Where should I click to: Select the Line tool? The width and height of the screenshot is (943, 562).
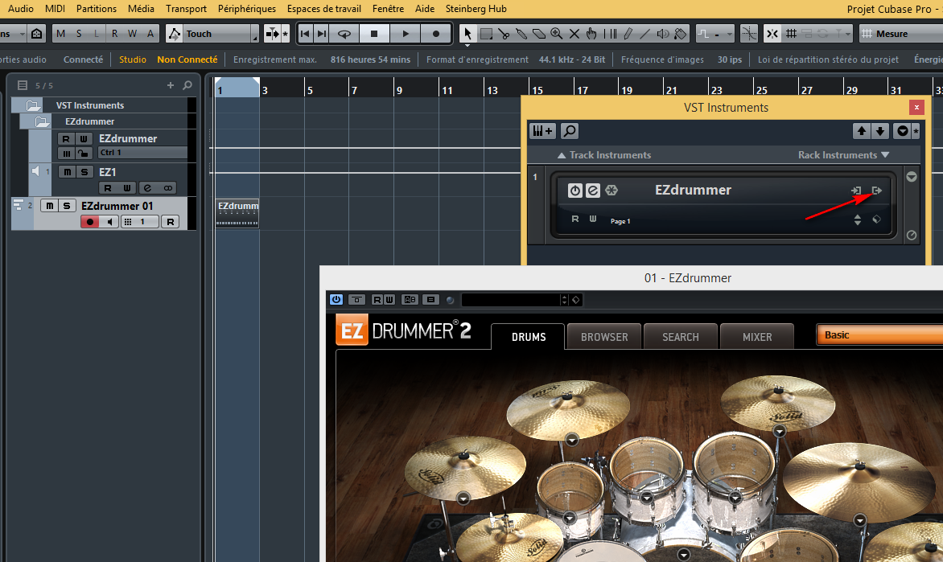[644, 34]
